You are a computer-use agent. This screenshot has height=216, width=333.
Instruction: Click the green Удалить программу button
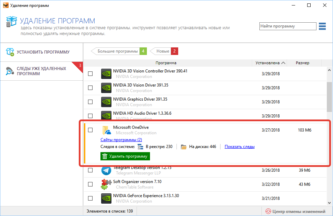(125, 156)
